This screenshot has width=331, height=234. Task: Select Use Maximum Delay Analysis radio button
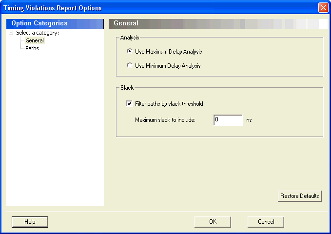pyautogui.click(x=129, y=51)
